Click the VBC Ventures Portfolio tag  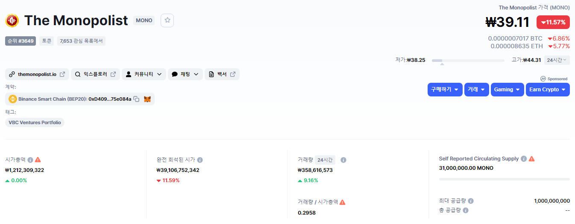tap(35, 122)
